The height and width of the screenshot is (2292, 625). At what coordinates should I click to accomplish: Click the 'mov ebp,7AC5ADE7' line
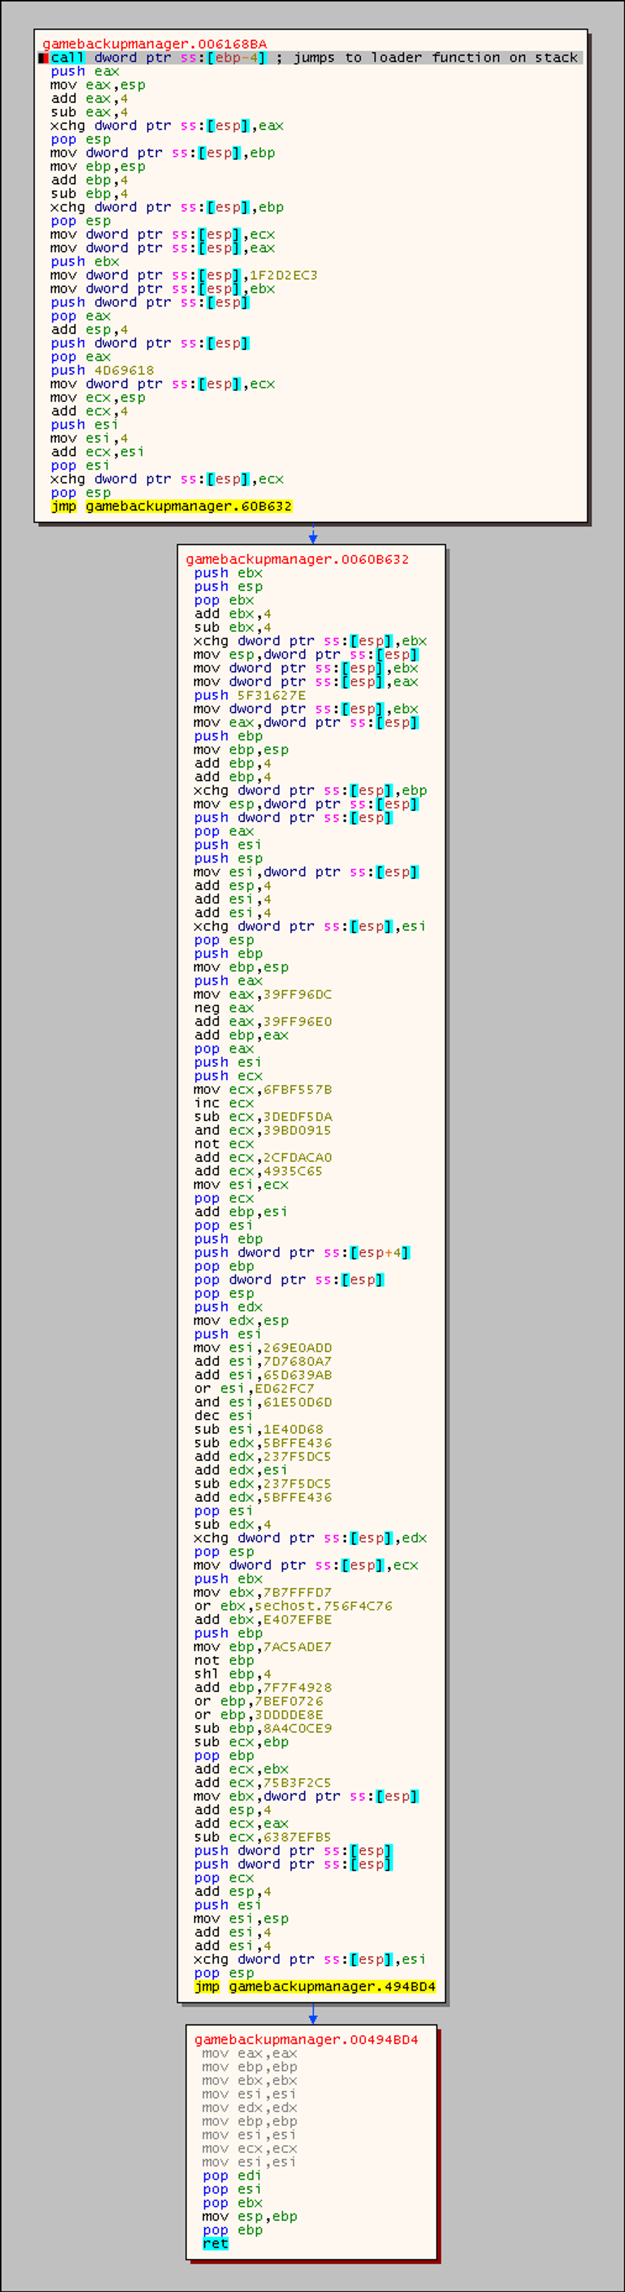click(262, 1647)
